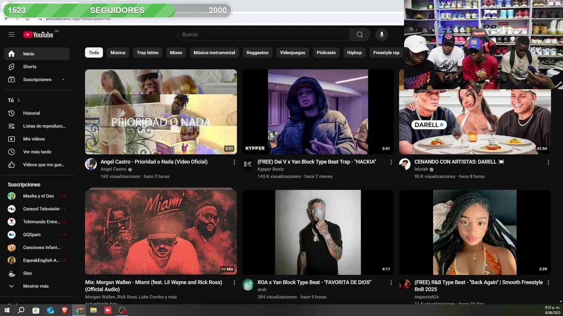
Task: Open the Windows Start menu
Action: [7, 310]
